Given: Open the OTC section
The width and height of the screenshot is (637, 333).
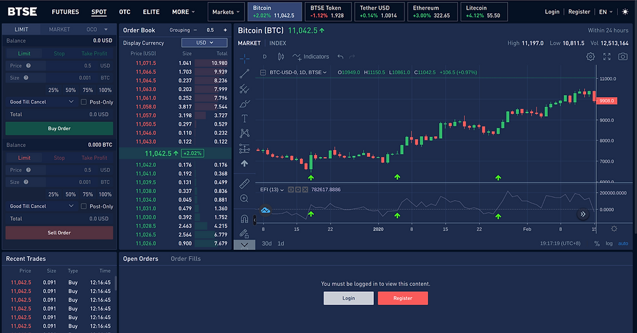Looking at the screenshot, I should 125,11.
